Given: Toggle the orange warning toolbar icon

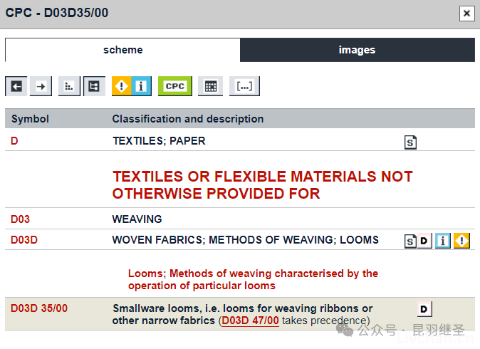Looking at the screenshot, I should [122, 86].
